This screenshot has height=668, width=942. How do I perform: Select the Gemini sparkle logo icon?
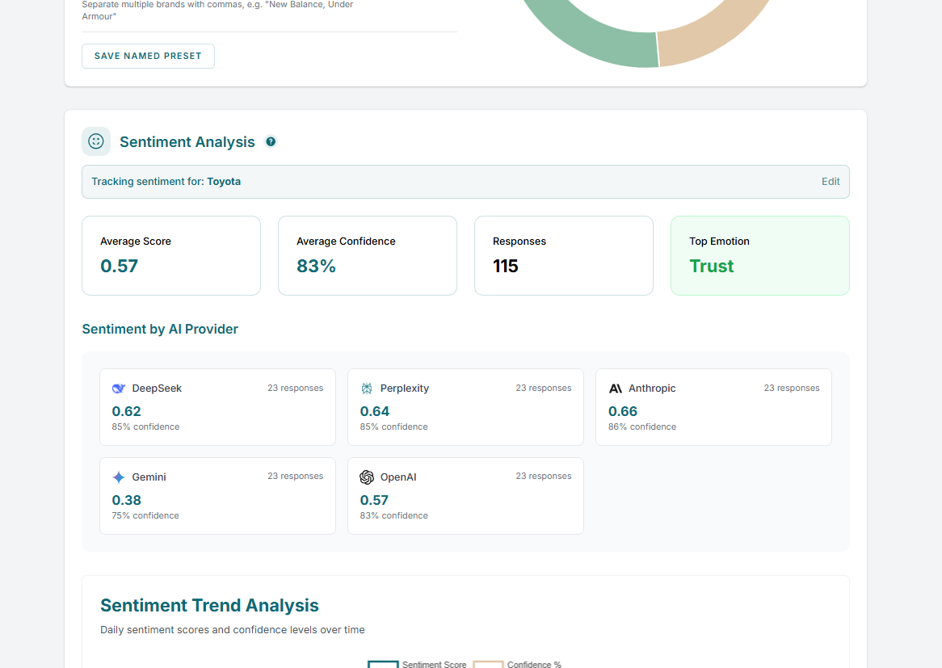(118, 477)
